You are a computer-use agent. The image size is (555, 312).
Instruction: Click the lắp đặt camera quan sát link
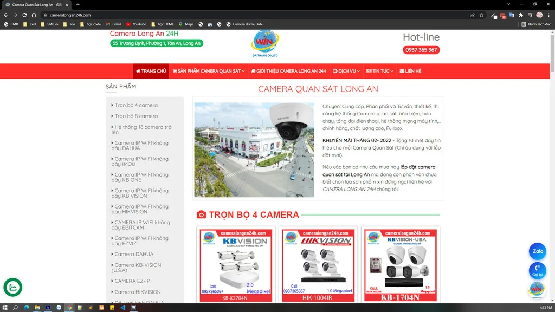pyautogui.click(x=379, y=171)
